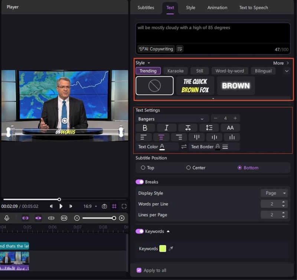Select the Word-by-word style category
Screen dimensions: 297x280
point(229,71)
